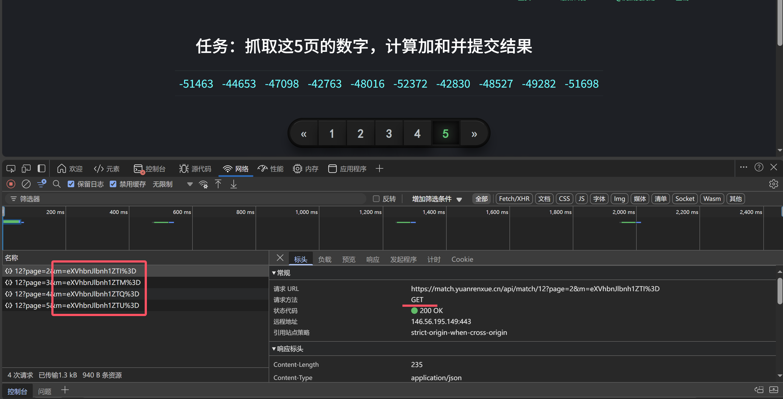Switch to the 响应 tab
Image resolution: width=783 pixels, height=399 pixels.
373,259
